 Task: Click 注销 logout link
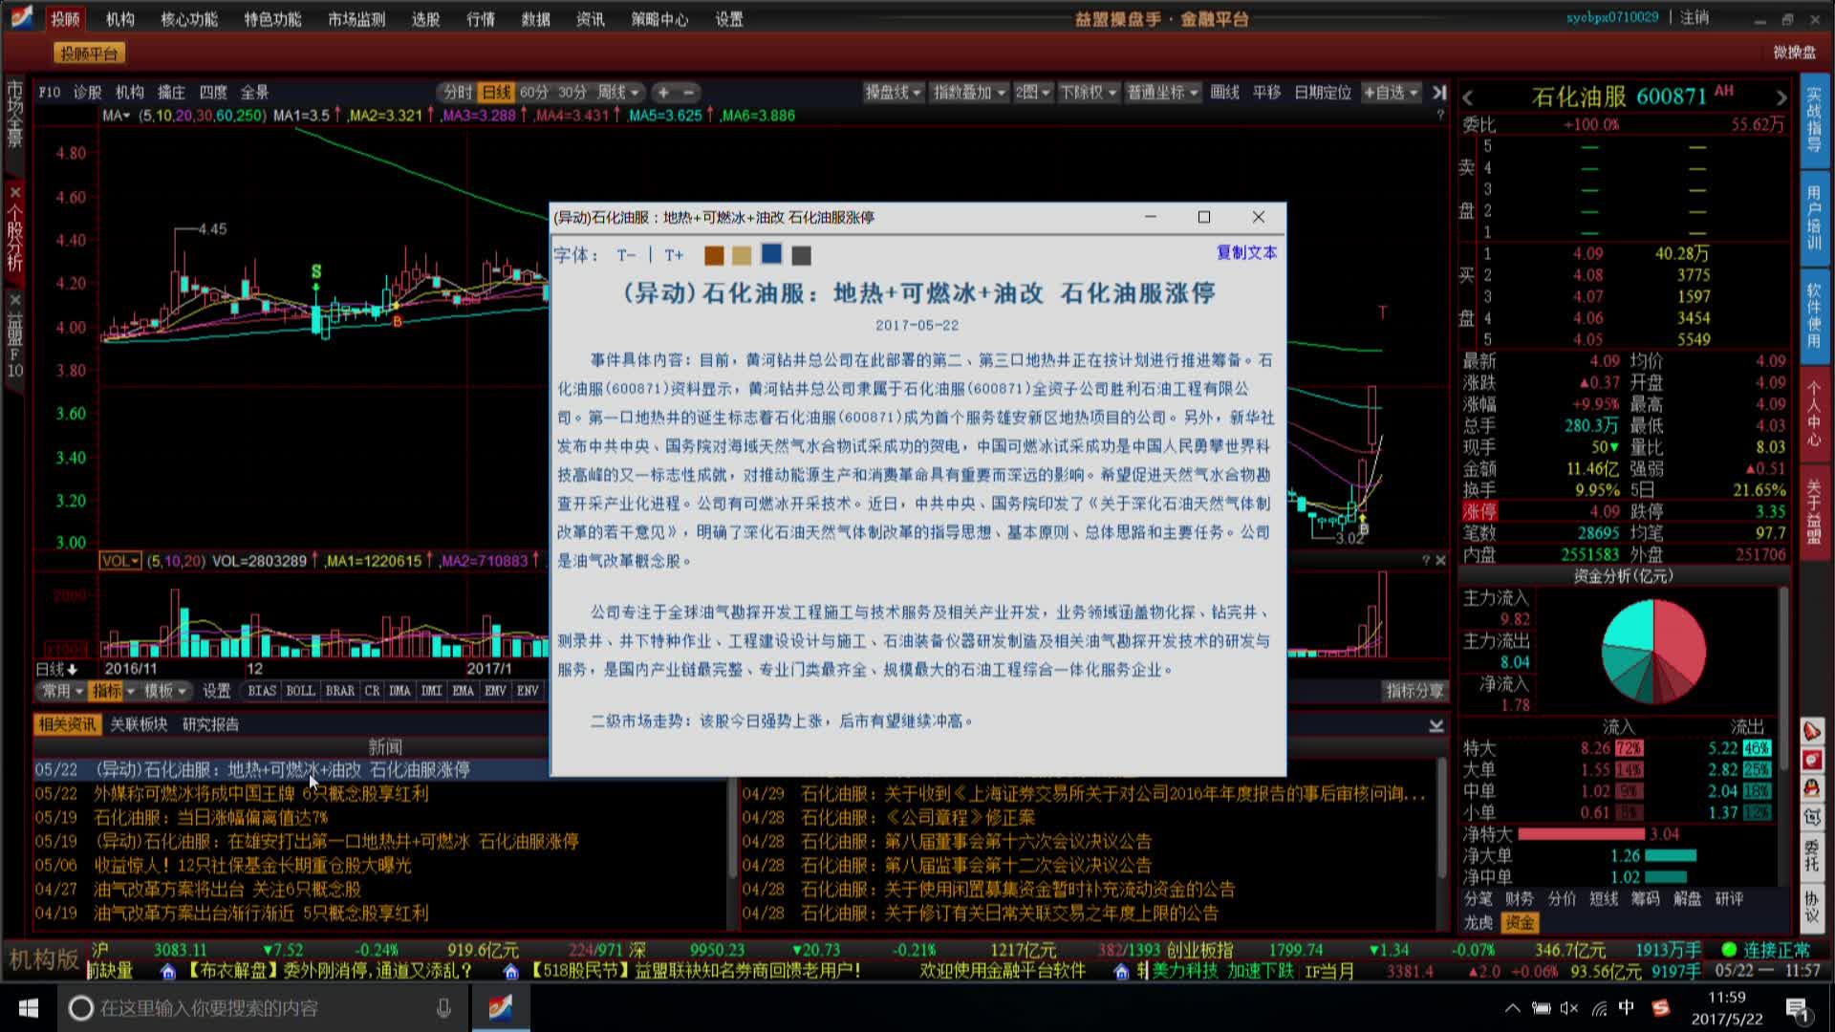pyautogui.click(x=1695, y=18)
